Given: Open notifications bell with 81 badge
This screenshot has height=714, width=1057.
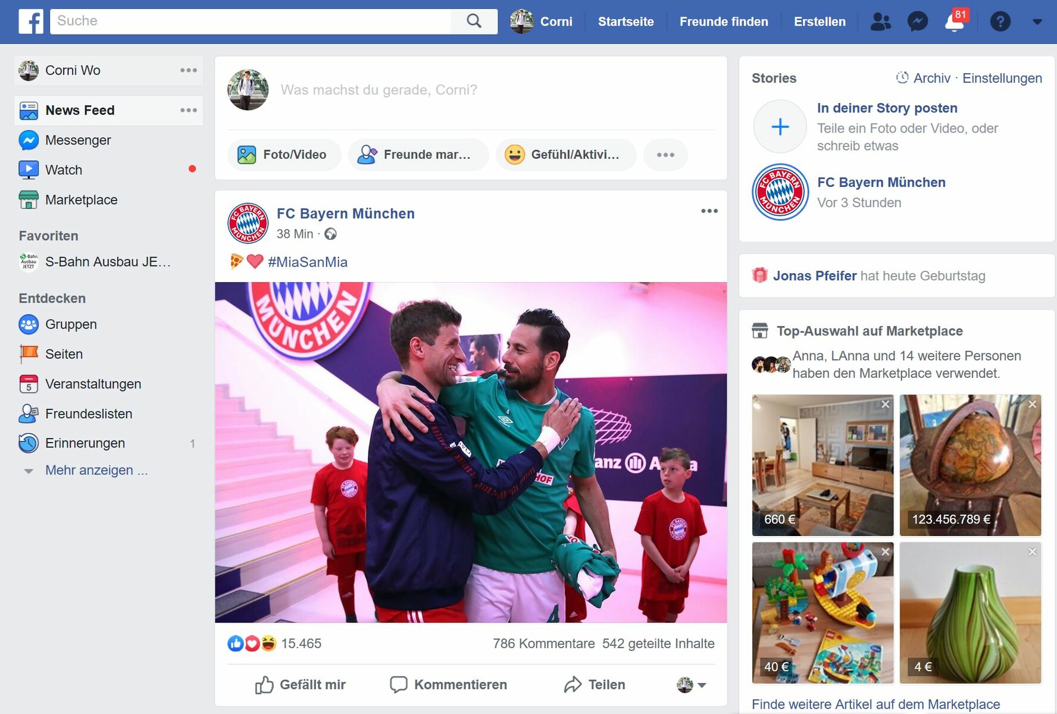Looking at the screenshot, I should pos(955,20).
